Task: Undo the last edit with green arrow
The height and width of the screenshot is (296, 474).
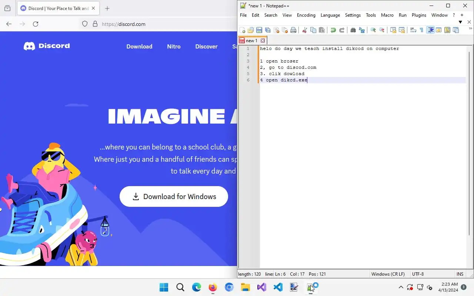Action: coord(333,30)
